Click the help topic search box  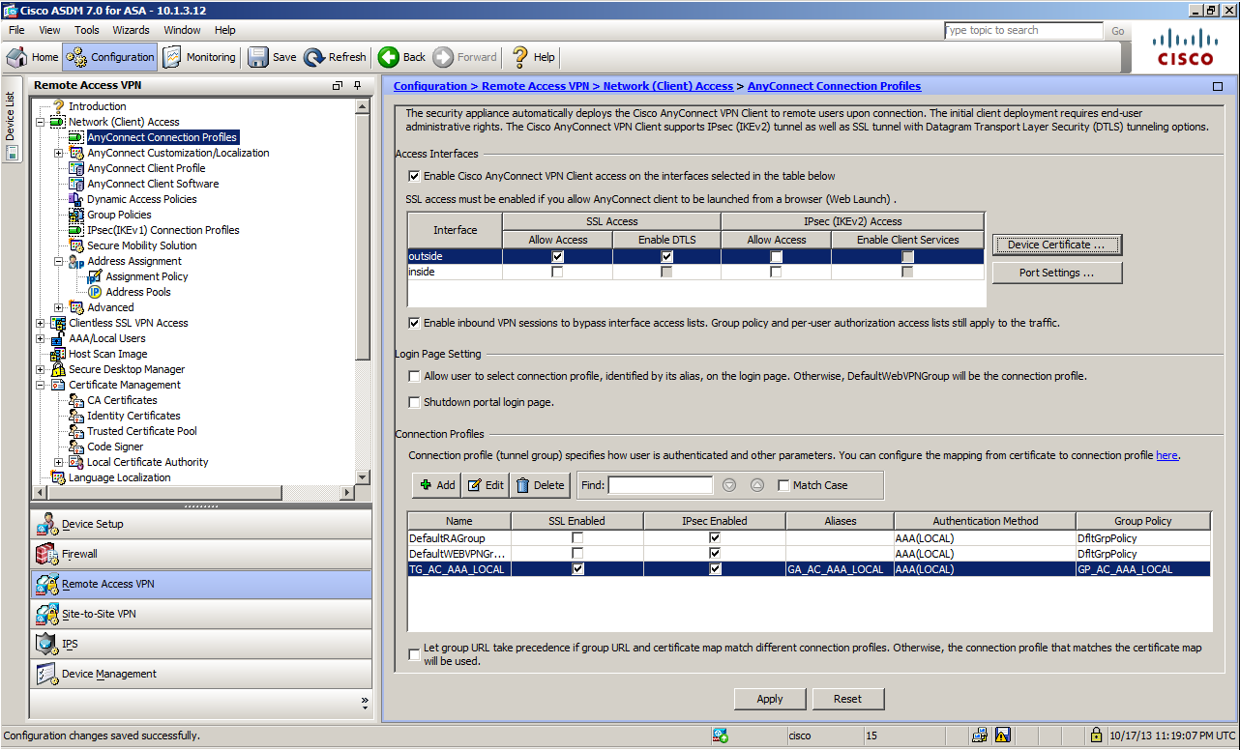click(1023, 31)
